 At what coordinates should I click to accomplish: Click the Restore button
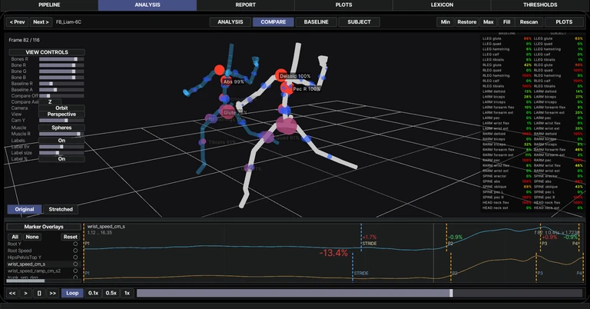pyautogui.click(x=466, y=22)
